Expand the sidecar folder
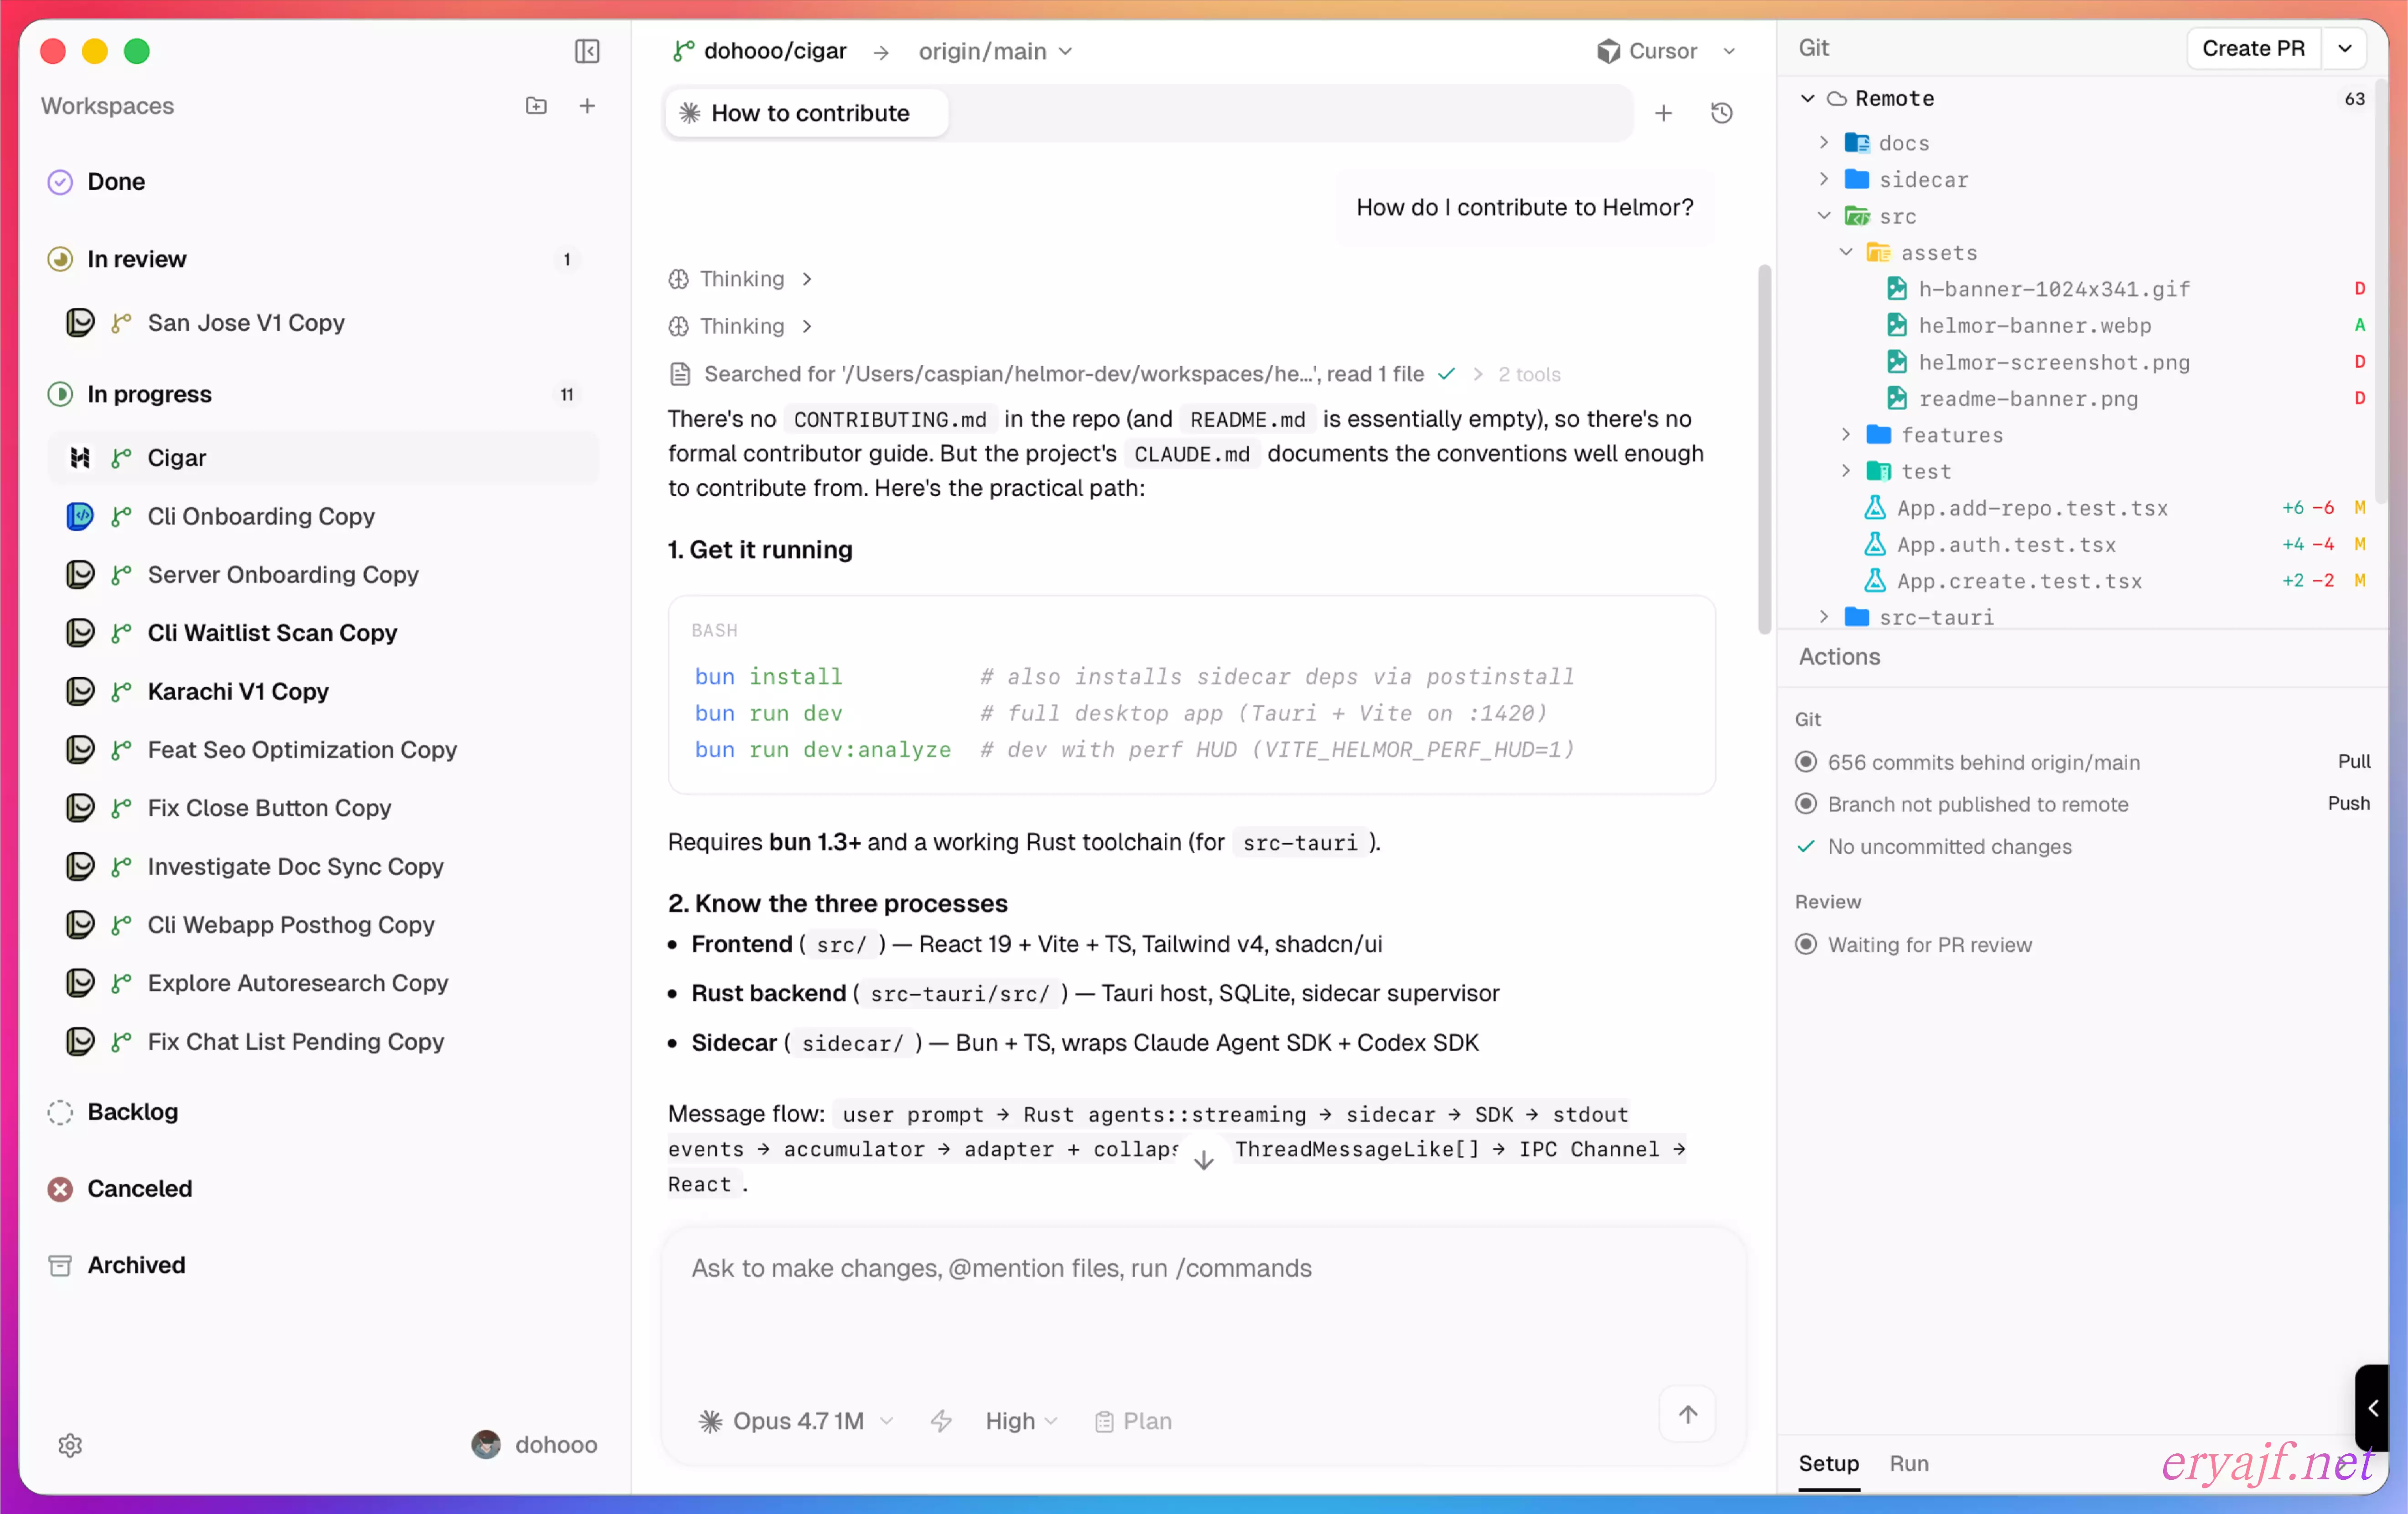 (1824, 179)
